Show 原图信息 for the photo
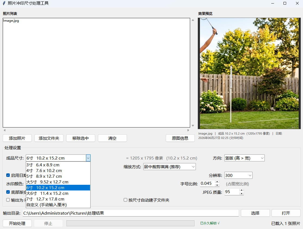The height and width of the screenshot is (229, 303). pos(180,138)
